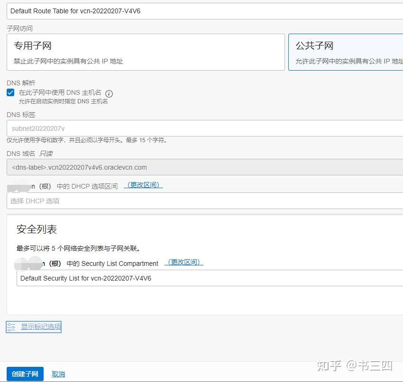Click the 安全列表 section heading

37,229
